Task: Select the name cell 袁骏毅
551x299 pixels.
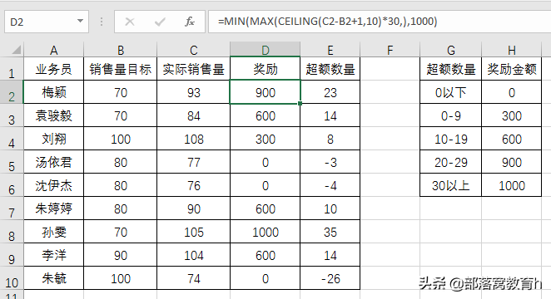Action: pos(54,115)
